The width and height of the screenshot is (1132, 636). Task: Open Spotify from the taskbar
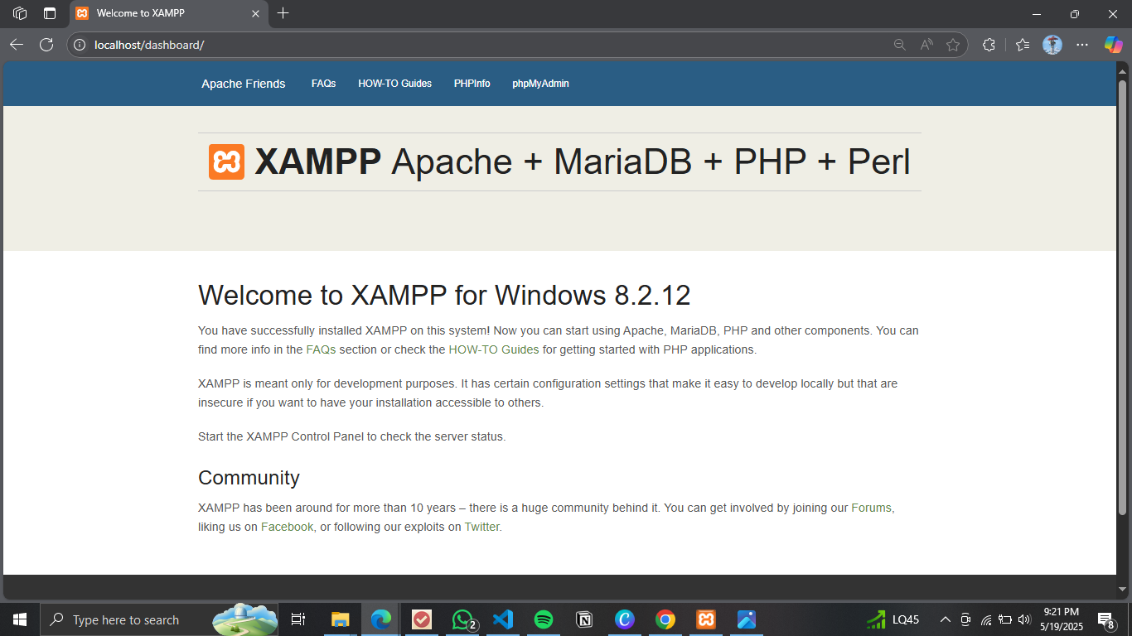click(x=543, y=619)
